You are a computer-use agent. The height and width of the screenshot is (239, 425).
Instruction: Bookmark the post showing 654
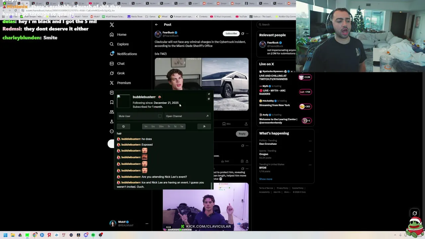pyautogui.click(x=224, y=124)
